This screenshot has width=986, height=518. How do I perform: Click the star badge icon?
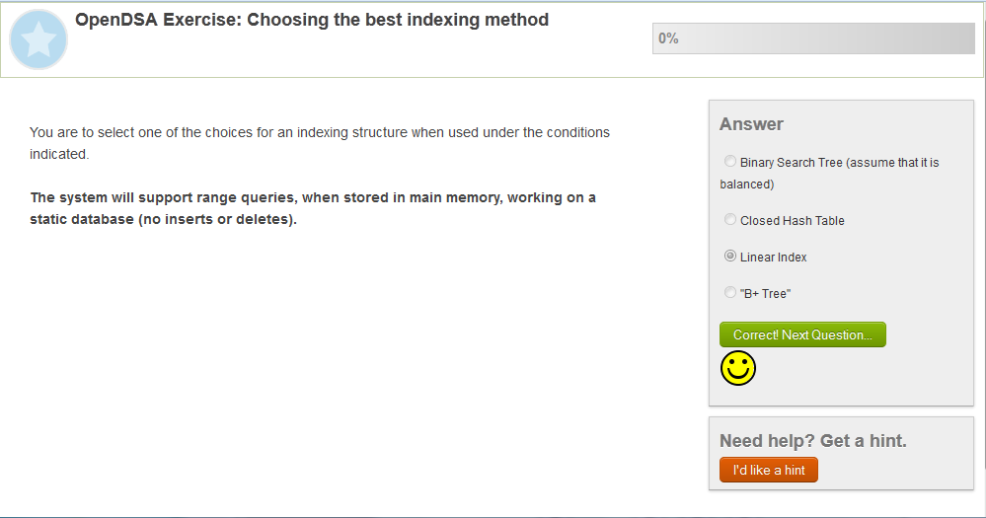click(x=38, y=39)
